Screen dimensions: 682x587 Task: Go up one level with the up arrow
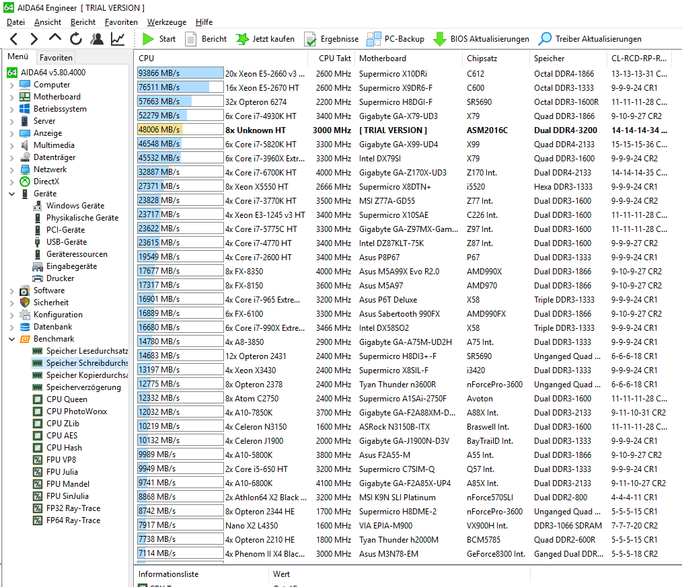point(54,38)
